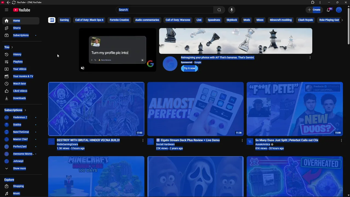Show more category chips with the right arrow
Screen dimensions: 350x197
click(x=342, y=20)
